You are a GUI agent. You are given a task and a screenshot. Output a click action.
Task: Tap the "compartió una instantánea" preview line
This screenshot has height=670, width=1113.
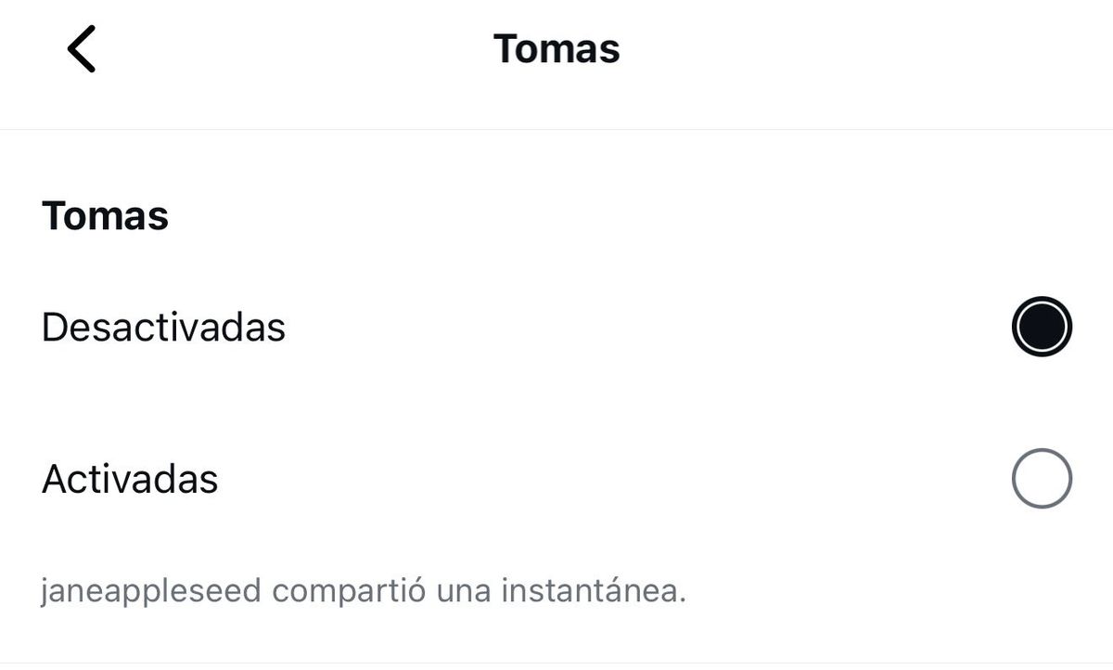(x=475, y=591)
